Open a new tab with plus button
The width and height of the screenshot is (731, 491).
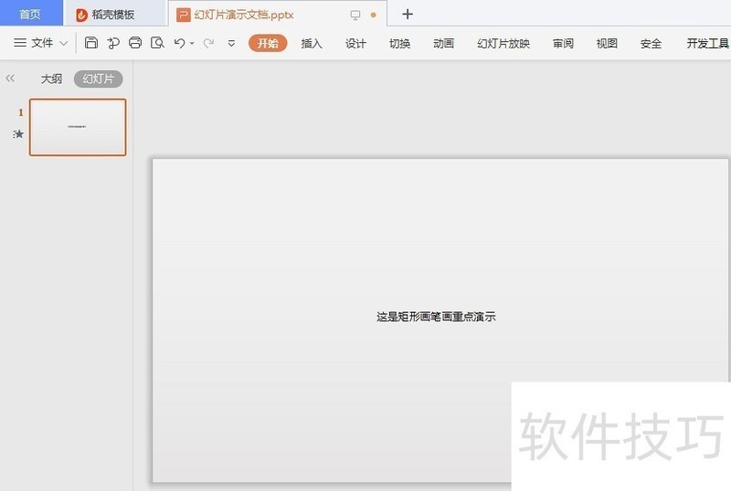(x=408, y=15)
